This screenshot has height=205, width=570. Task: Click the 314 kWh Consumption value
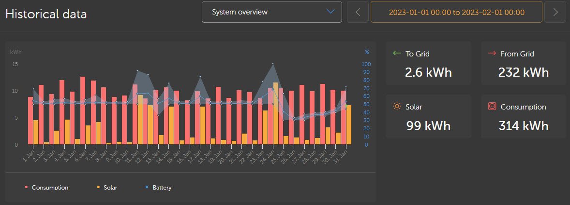(x=523, y=126)
